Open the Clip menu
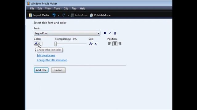Image resolution: width=197 pixels, height=110 pixels. [66, 9]
